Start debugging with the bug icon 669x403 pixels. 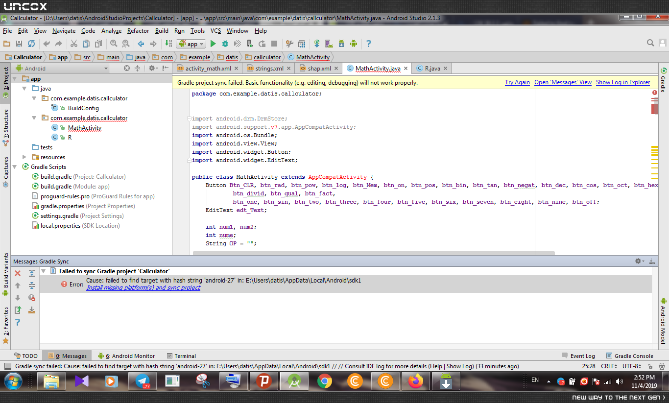tap(225, 44)
